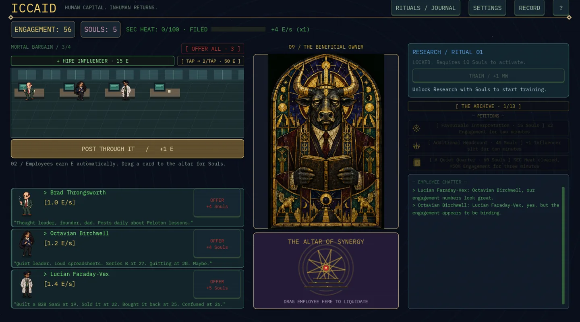The image size is (580, 322).
Task: Click the ICCAID logo title
Action: pos(33,8)
